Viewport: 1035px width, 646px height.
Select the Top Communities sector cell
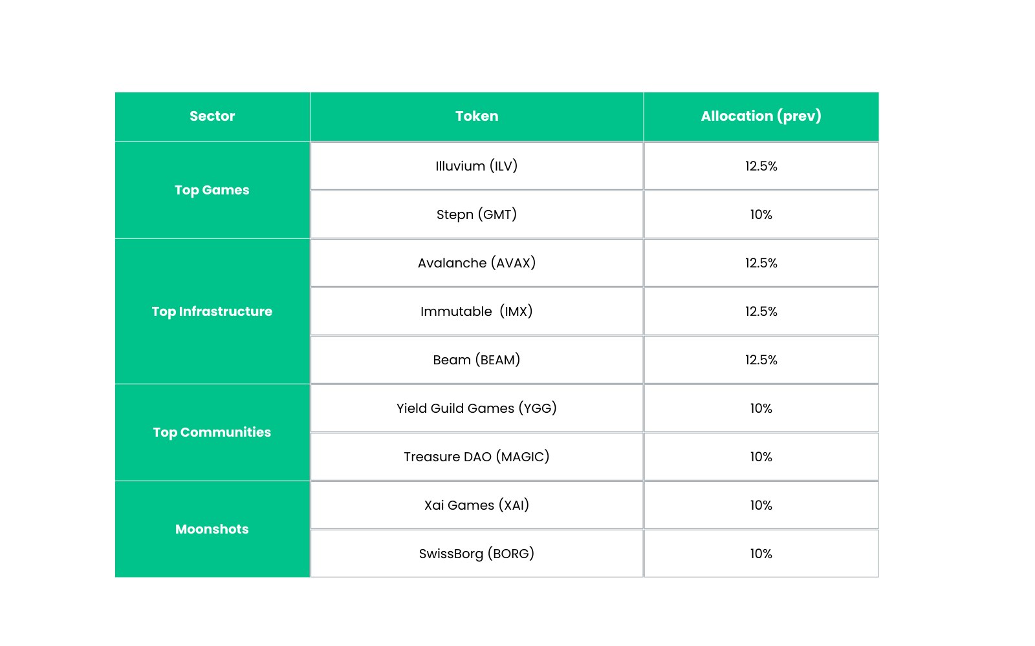(x=212, y=432)
